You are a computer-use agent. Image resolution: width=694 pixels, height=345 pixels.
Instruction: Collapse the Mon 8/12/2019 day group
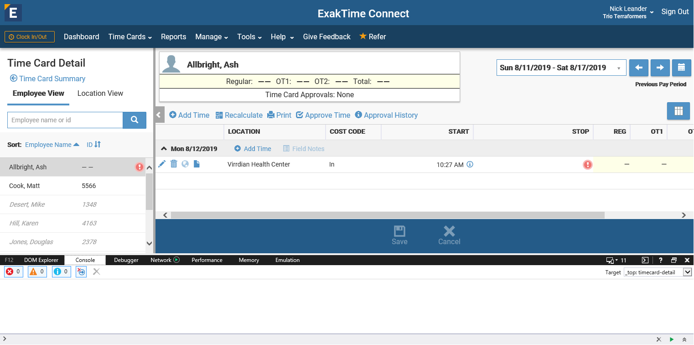coord(163,149)
